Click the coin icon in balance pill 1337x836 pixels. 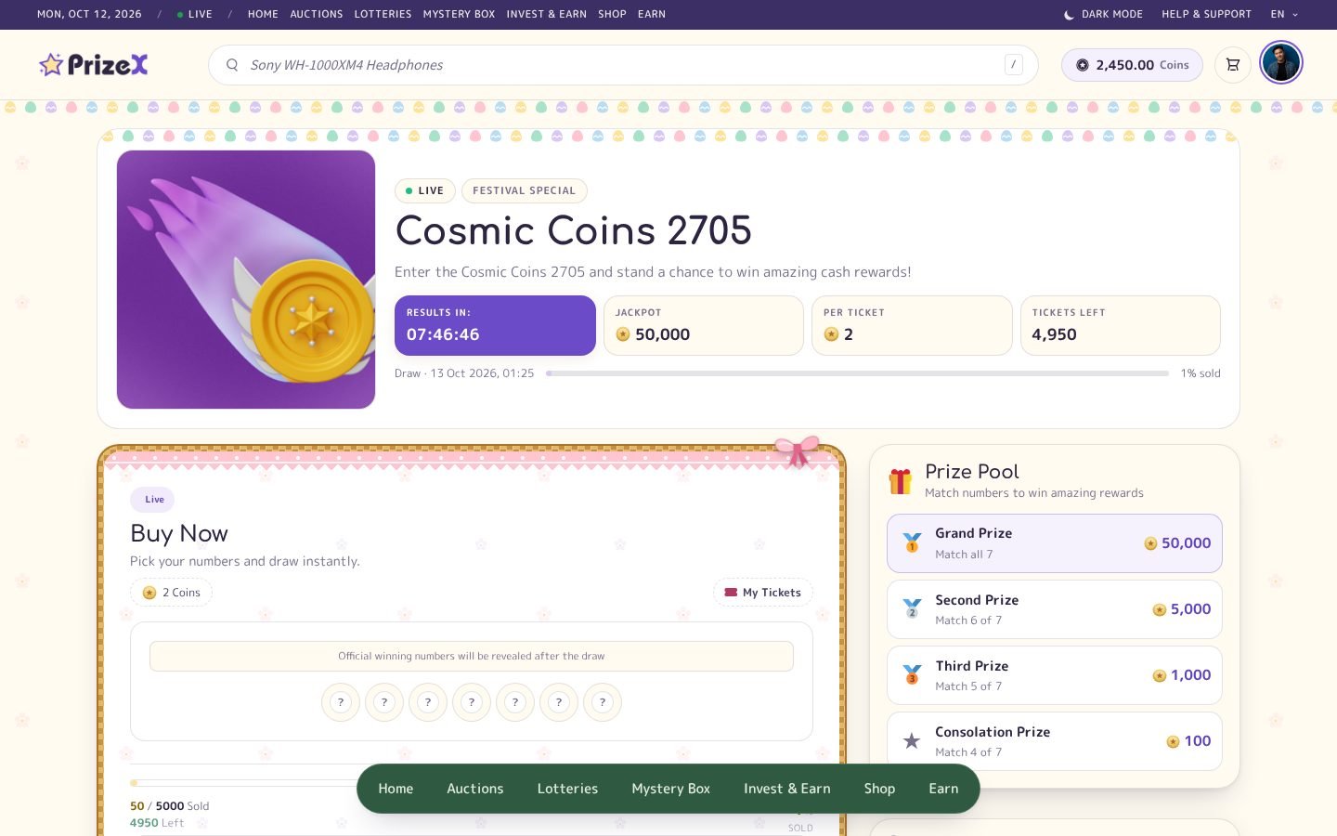[1083, 65]
